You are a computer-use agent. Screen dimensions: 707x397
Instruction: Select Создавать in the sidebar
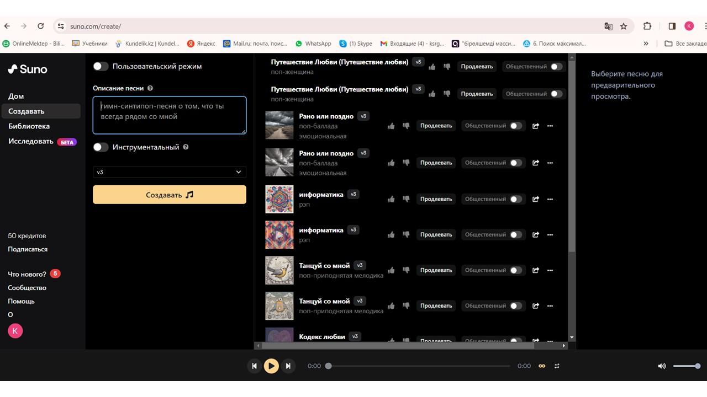pos(41,111)
